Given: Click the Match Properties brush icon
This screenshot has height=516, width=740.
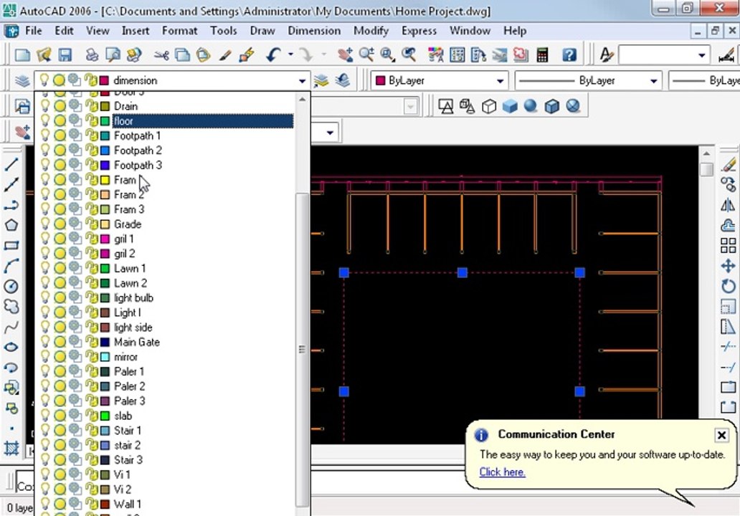Looking at the screenshot, I should (x=224, y=55).
